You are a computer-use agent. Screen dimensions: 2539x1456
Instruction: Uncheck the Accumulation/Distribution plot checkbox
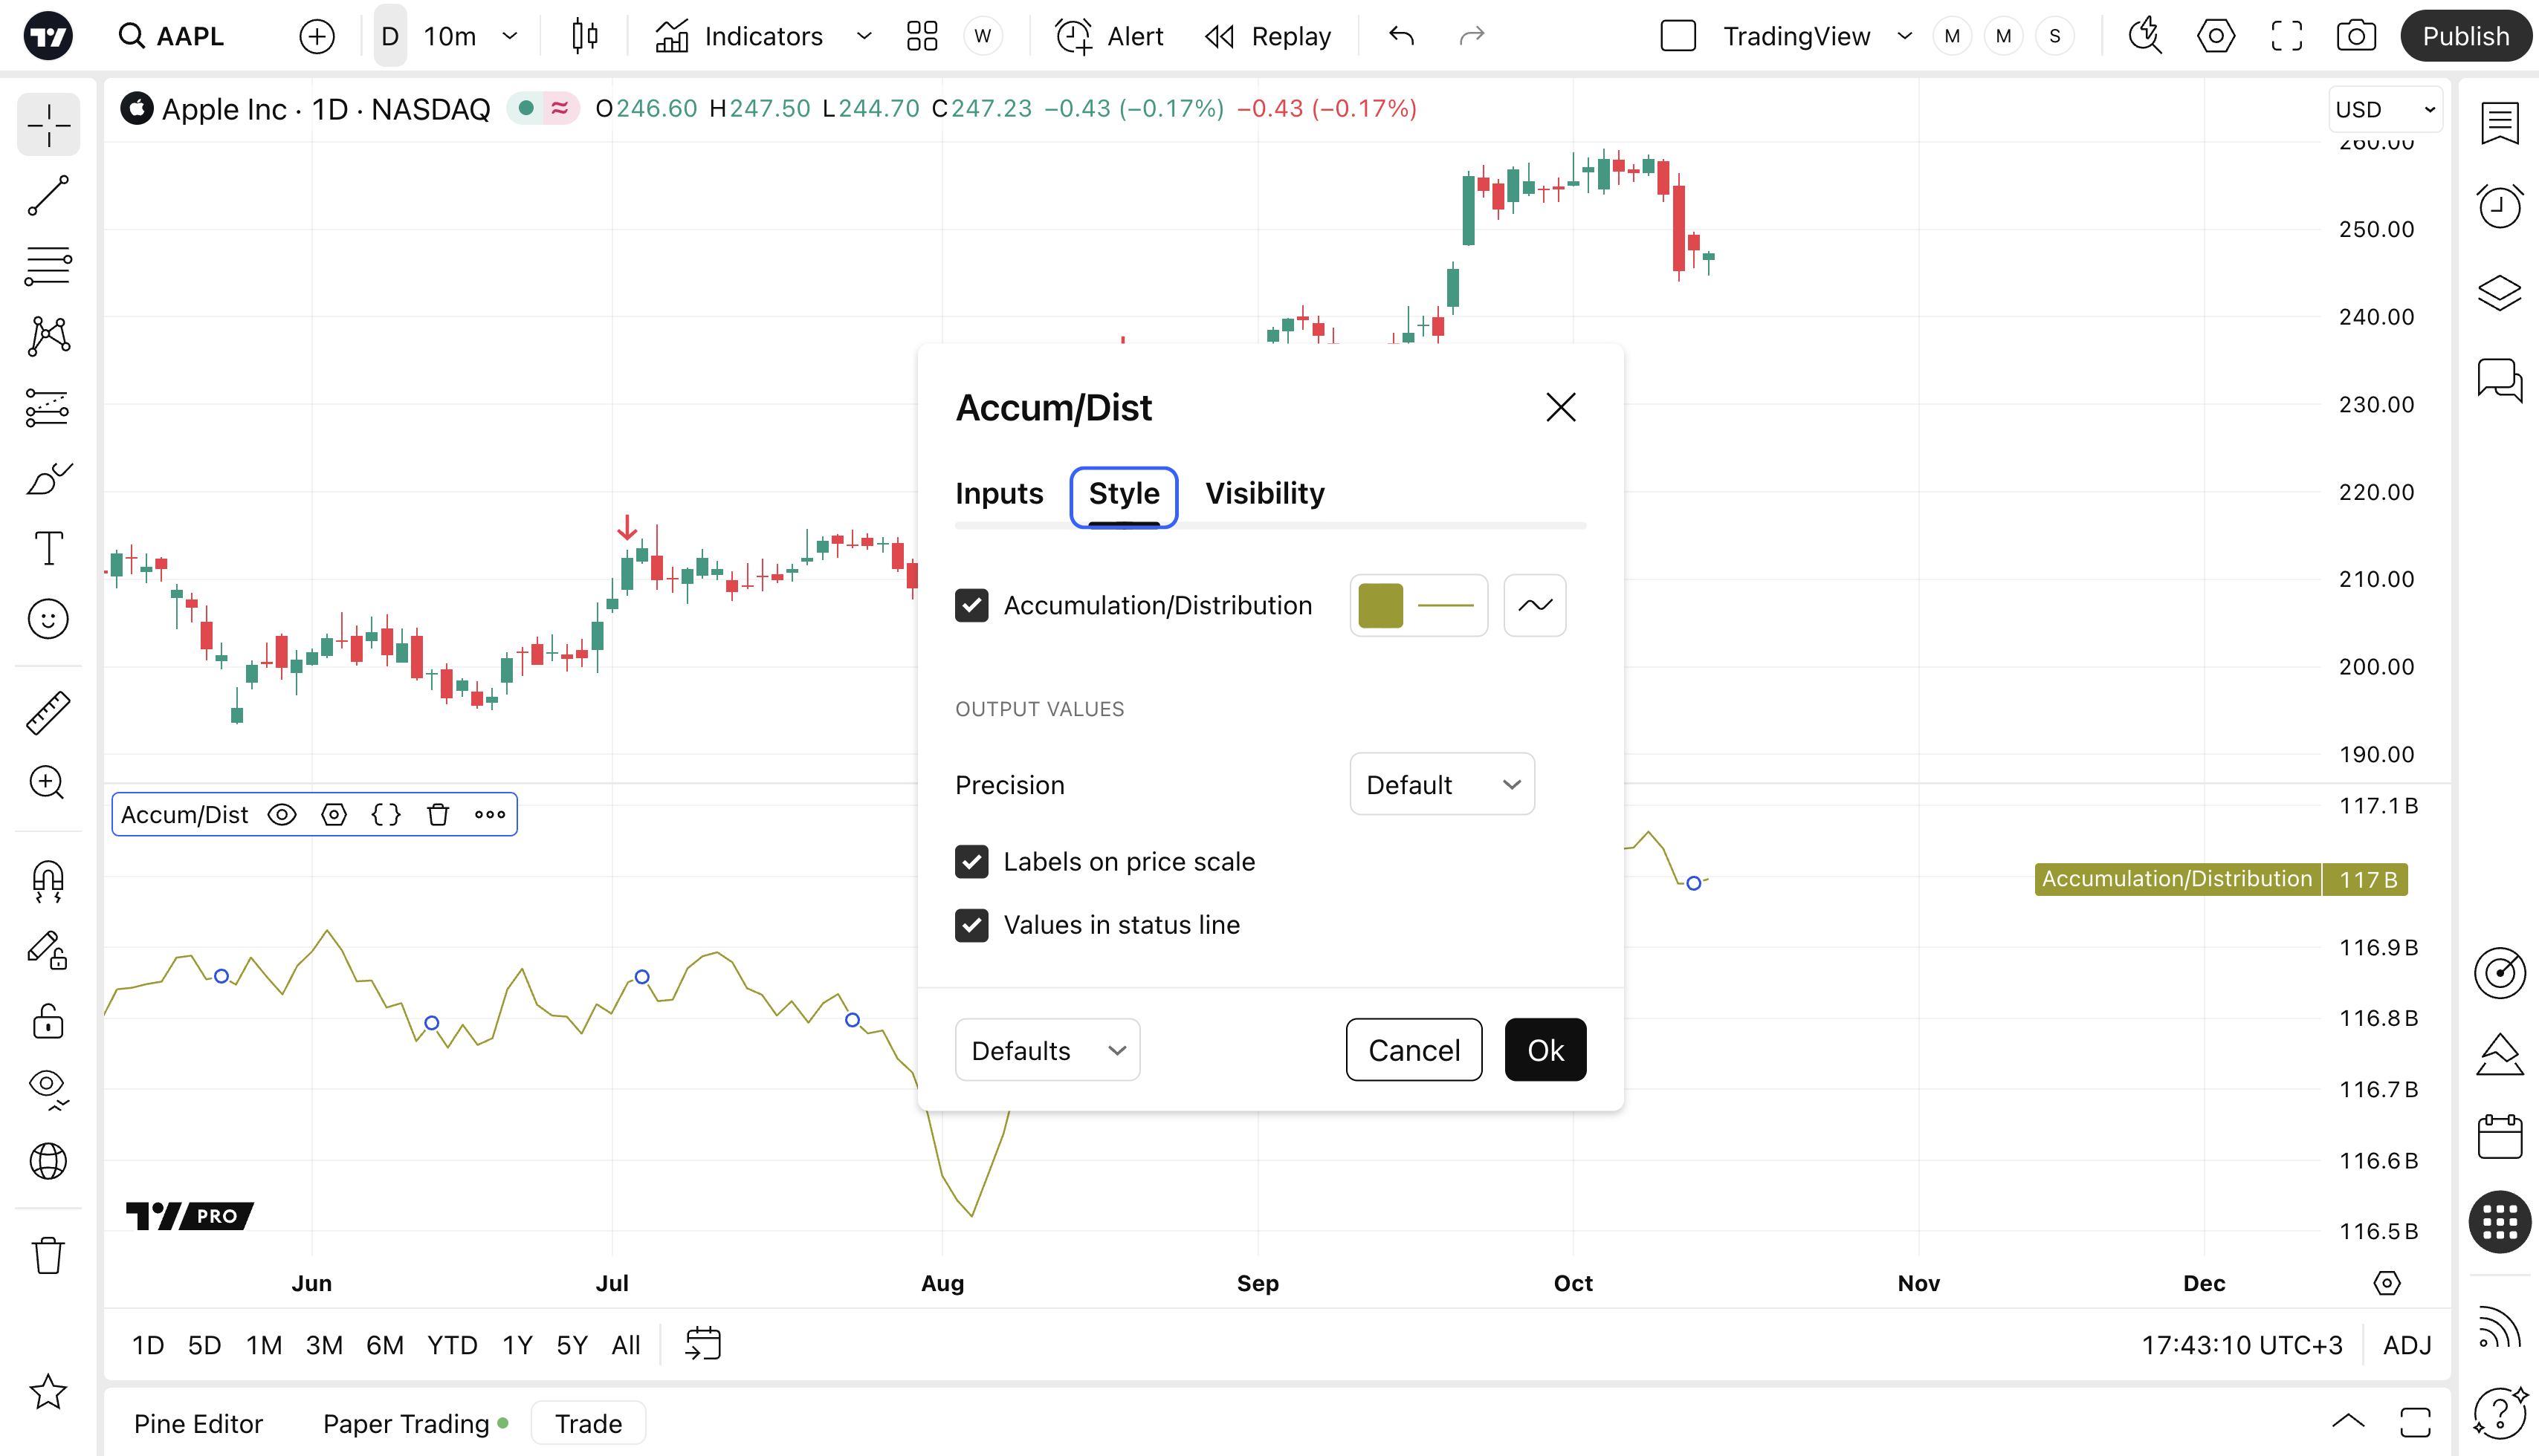tap(971, 605)
